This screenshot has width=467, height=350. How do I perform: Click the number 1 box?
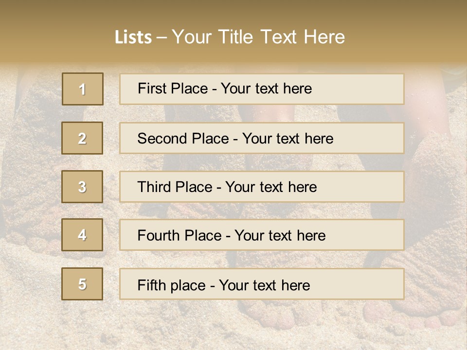(x=82, y=89)
